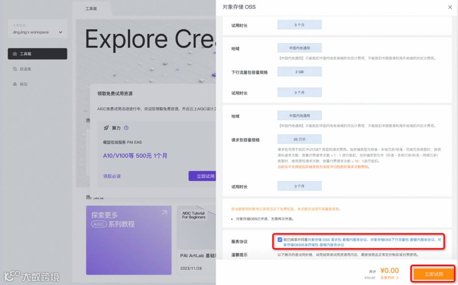
Task: Expand the 查看明细 chevron arrow
Action: coord(397,278)
